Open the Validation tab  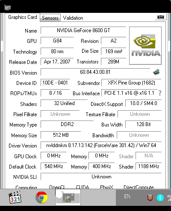[73, 18]
